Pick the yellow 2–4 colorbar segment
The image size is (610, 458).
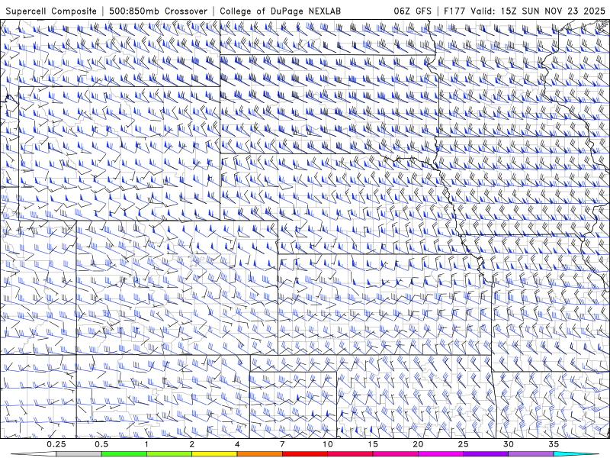[214, 454]
